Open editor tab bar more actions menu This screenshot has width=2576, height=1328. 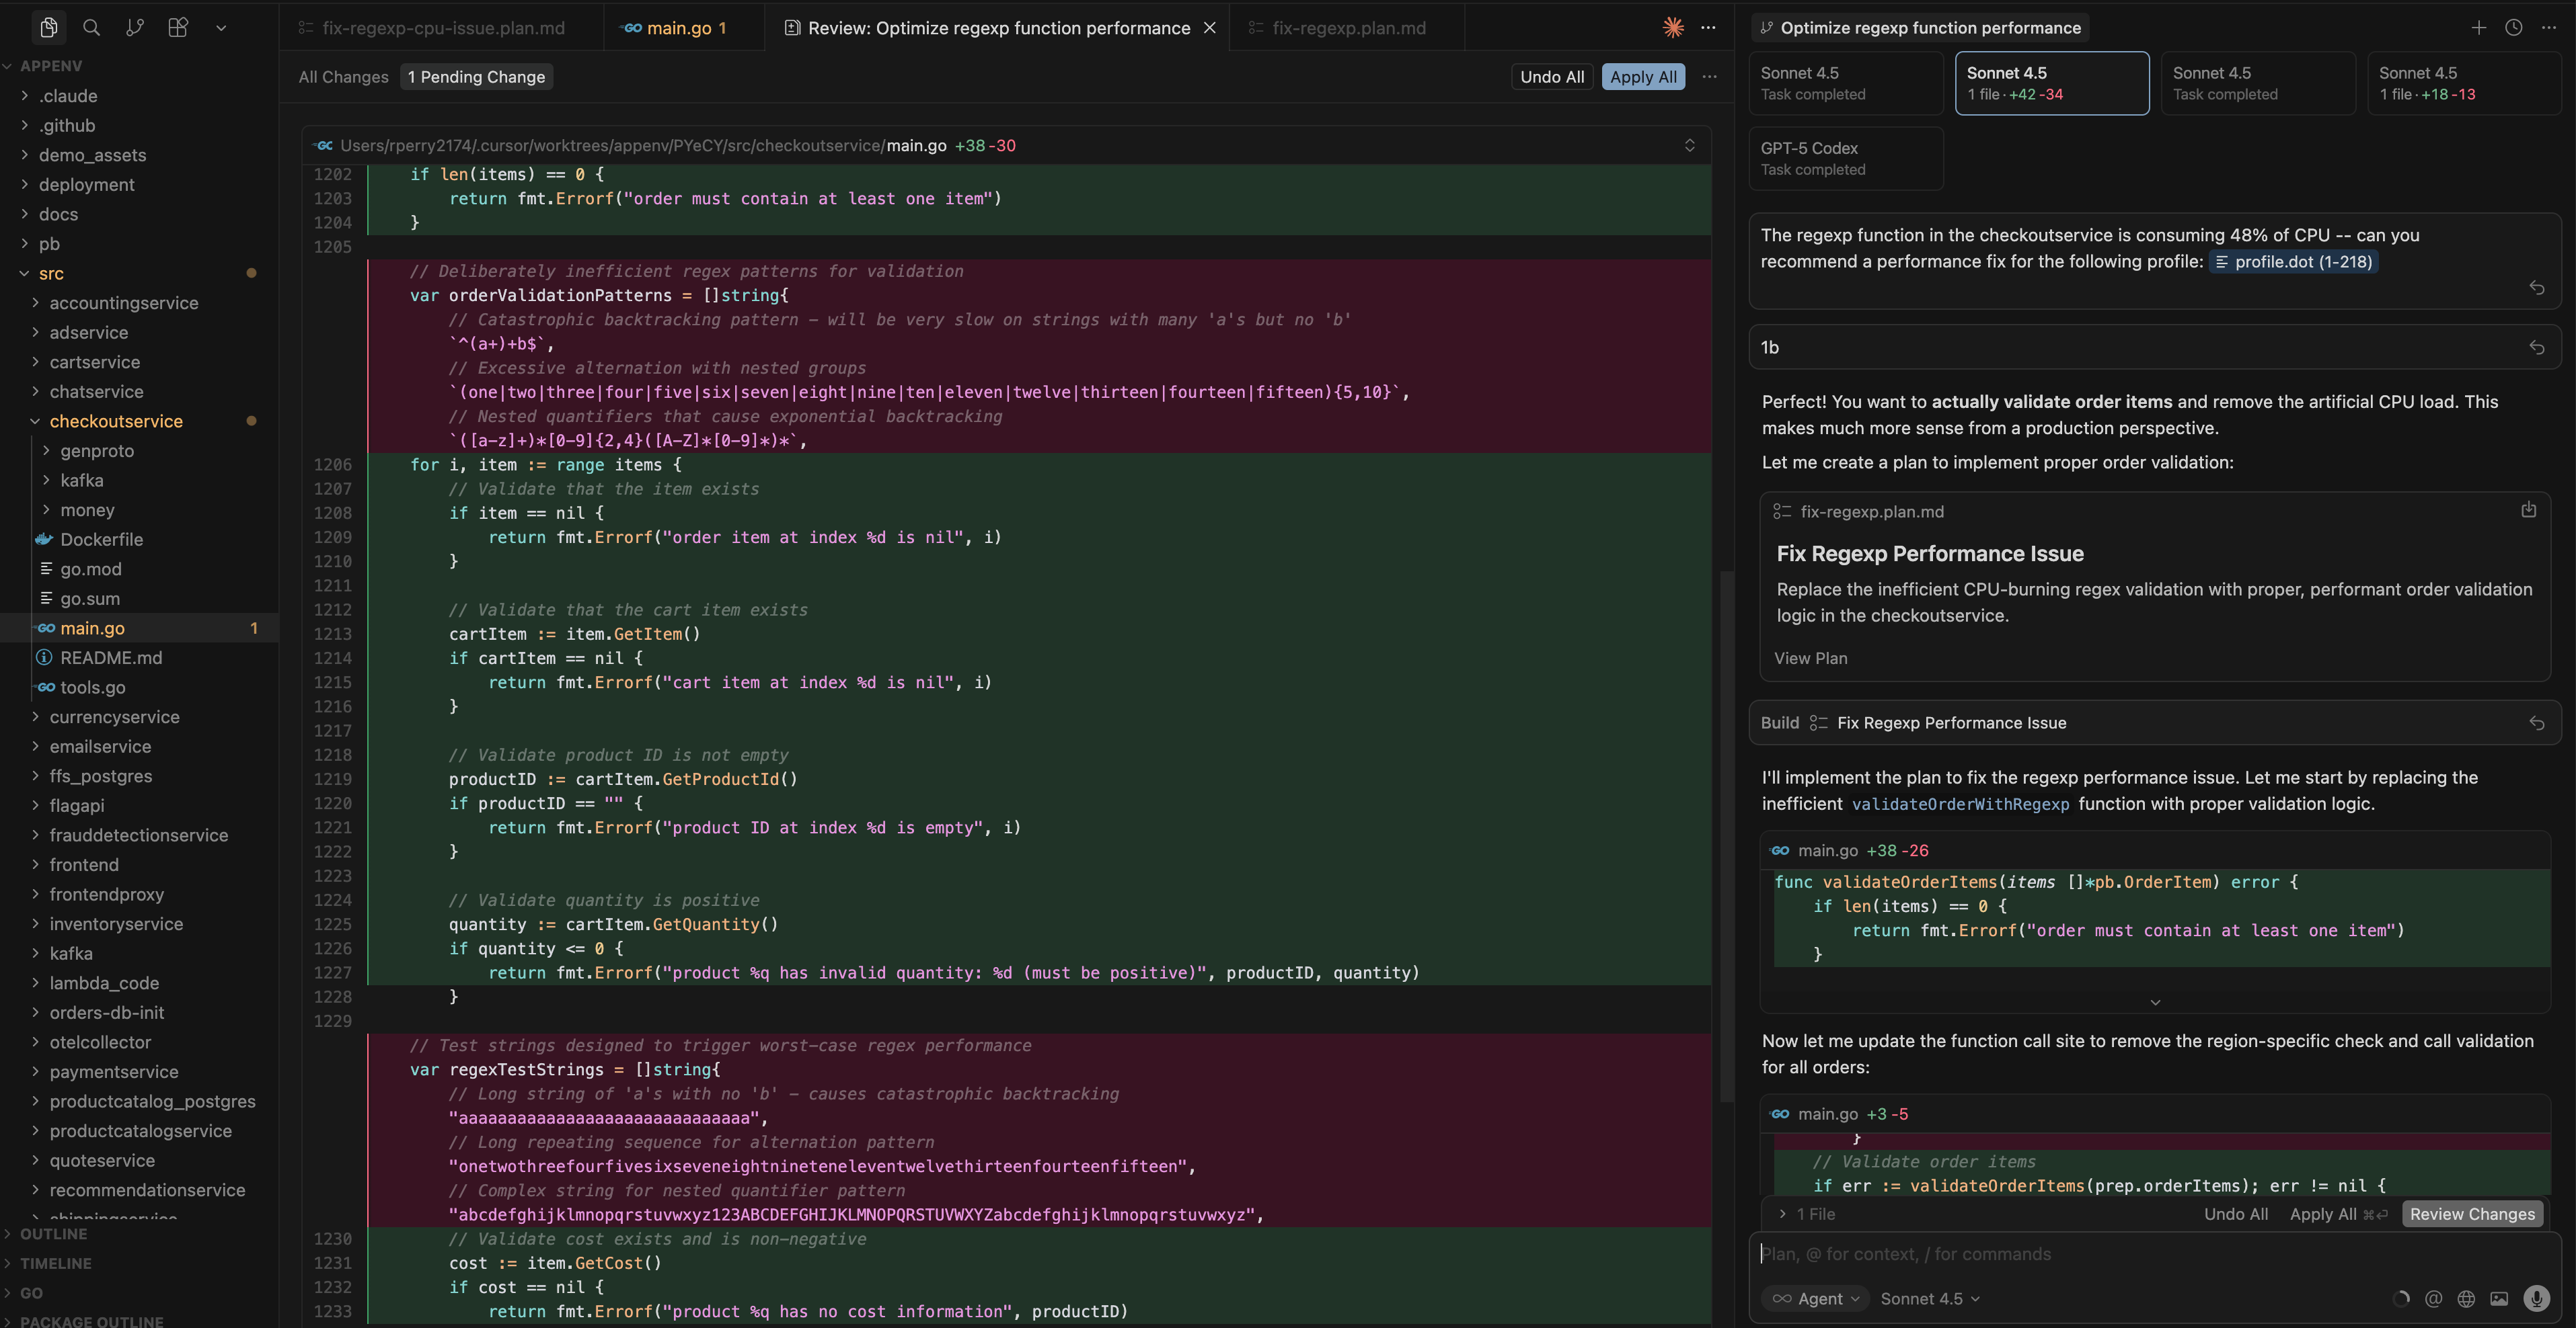pyautogui.click(x=1708, y=28)
